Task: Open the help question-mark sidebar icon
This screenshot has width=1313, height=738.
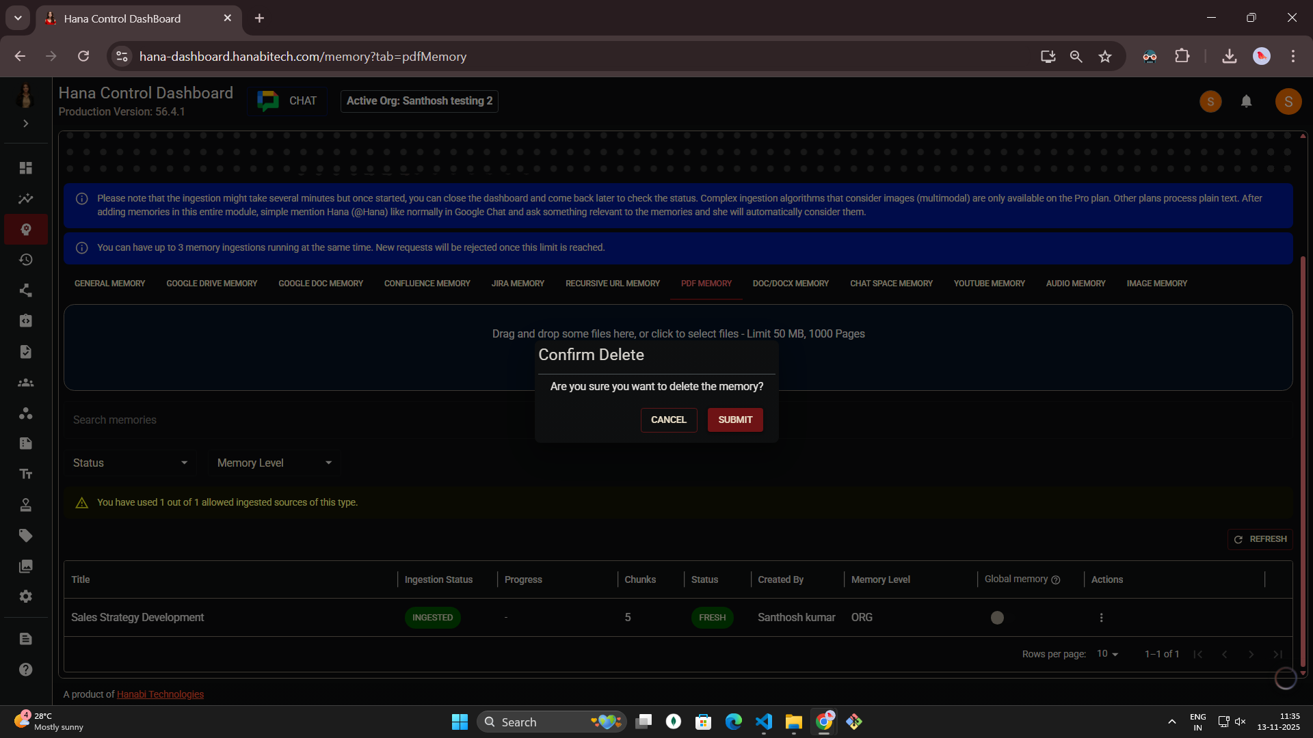Action: tap(25, 670)
